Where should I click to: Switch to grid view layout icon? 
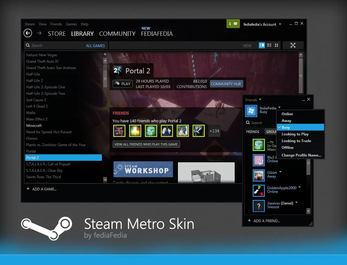point(277,45)
